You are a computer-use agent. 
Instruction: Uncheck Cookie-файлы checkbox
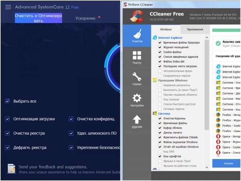[160, 52]
